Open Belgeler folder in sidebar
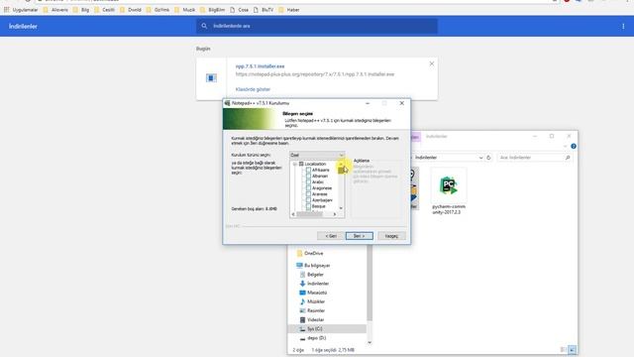This screenshot has width=634, height=357. pos(312,275)
